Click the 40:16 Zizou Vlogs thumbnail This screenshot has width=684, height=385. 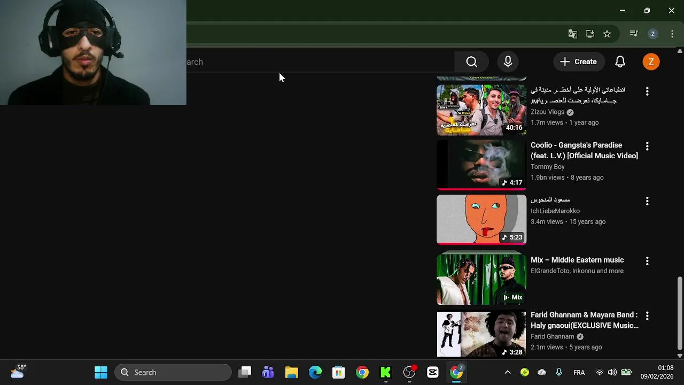[x=481, y=110]
